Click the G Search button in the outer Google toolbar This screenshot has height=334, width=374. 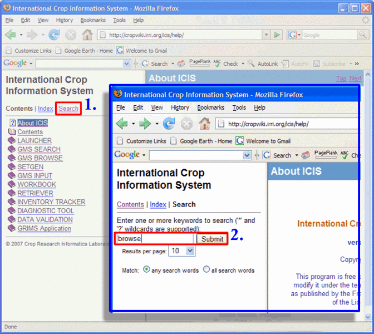click(x=155, y=63)
